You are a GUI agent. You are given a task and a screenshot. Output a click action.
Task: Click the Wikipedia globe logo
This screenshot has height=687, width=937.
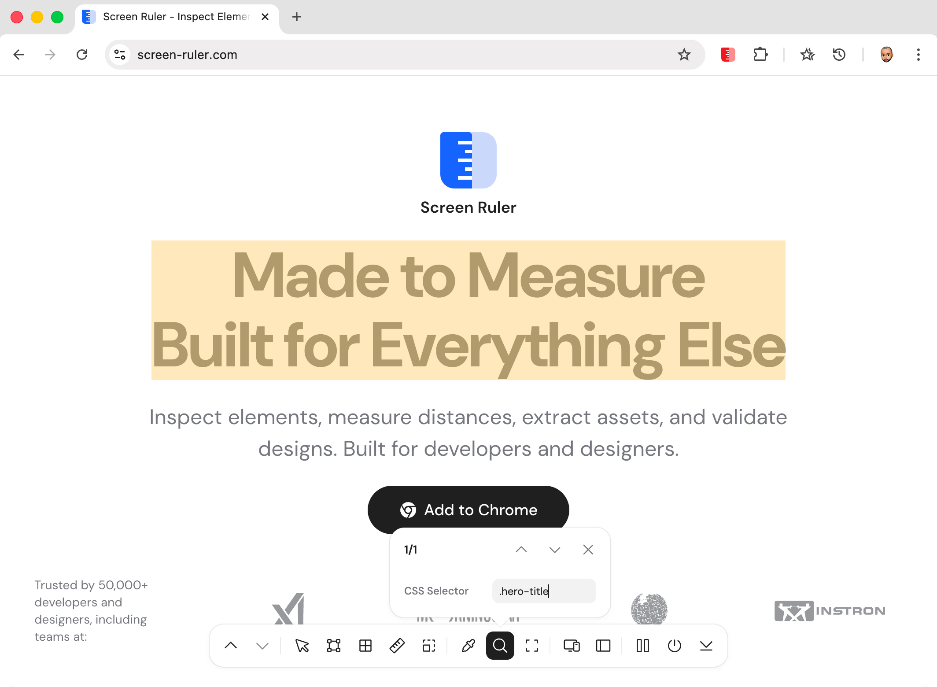coord(649,609)
